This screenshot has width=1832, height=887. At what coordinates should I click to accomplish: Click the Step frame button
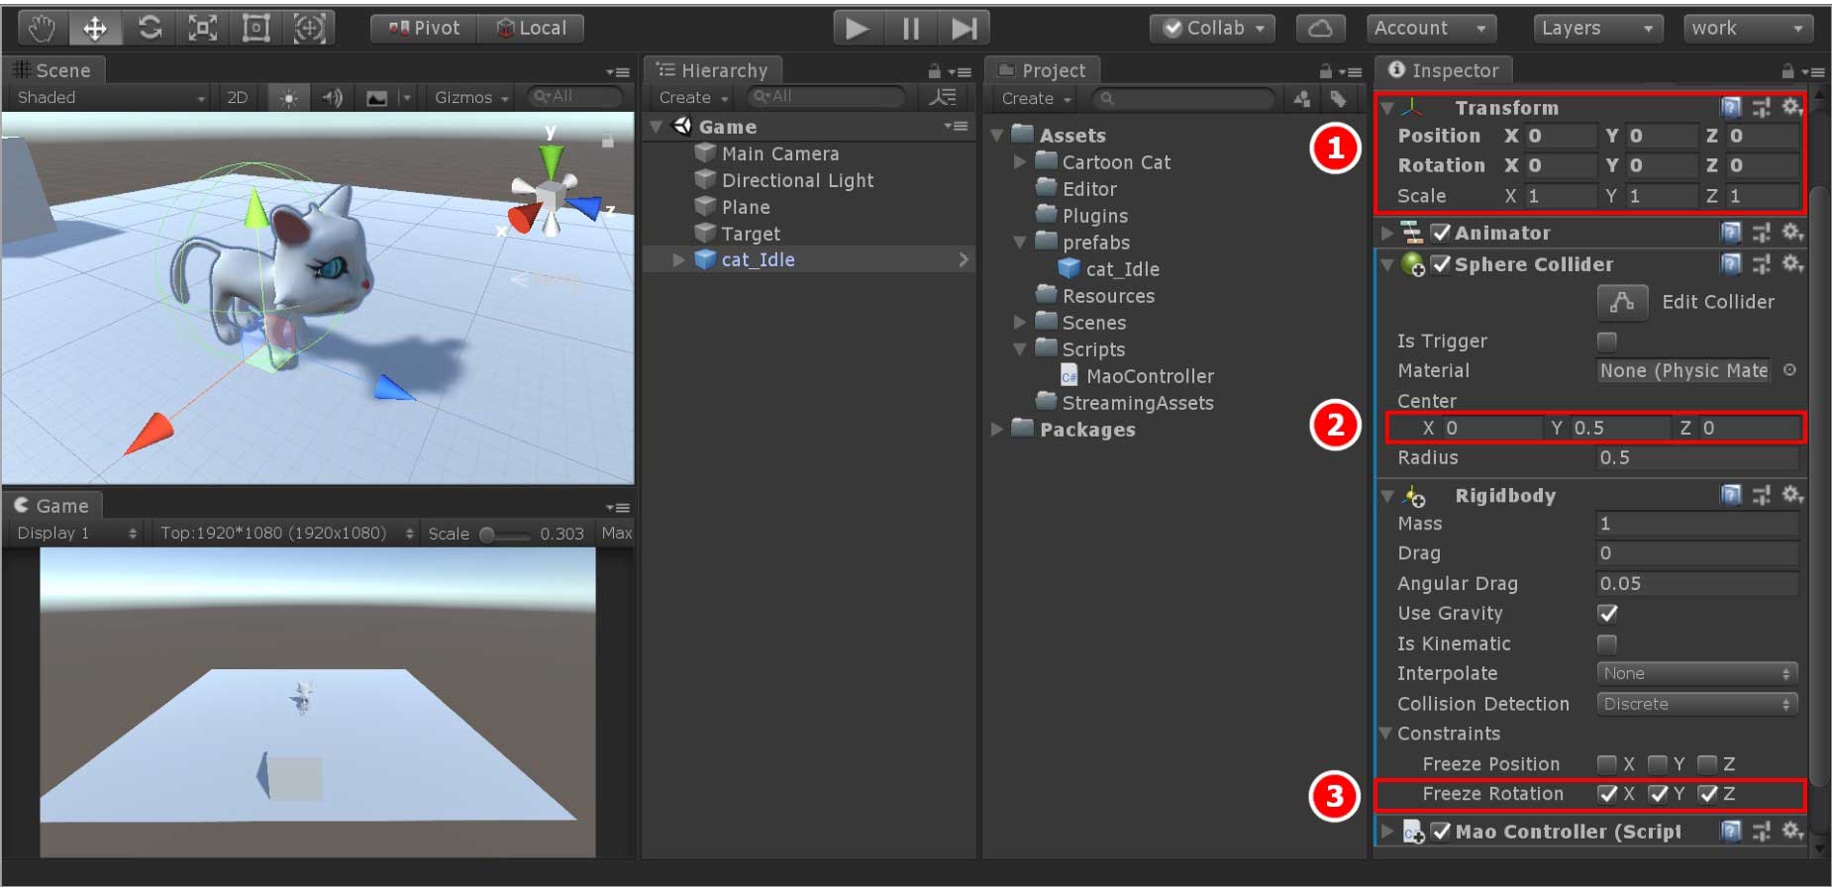pos(964,28)
